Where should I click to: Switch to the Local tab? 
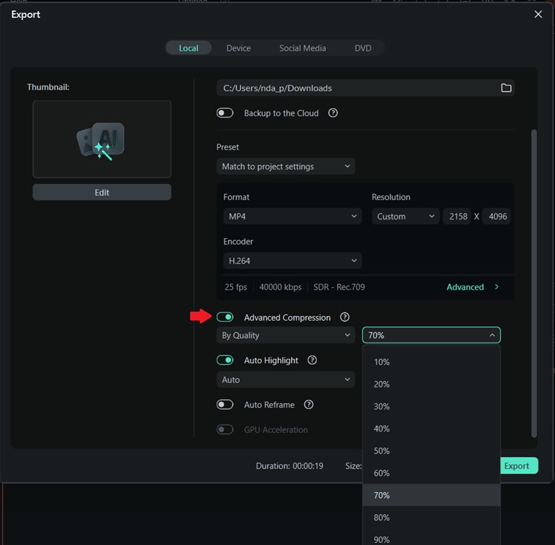coord(188,48)
